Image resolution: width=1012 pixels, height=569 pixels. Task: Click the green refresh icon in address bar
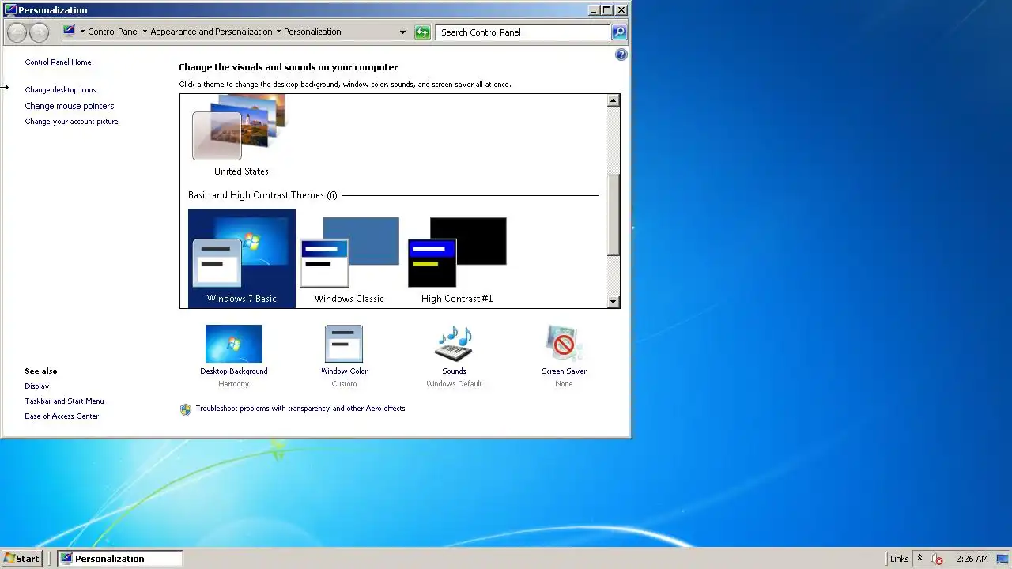coord(423,32)
